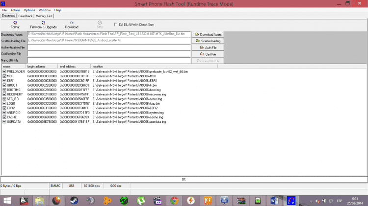
Task: Open Microsoft Word from the taskbar
Action: tap(274, 201)
